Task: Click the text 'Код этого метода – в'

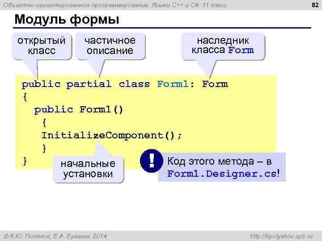Action: (220, 161)
